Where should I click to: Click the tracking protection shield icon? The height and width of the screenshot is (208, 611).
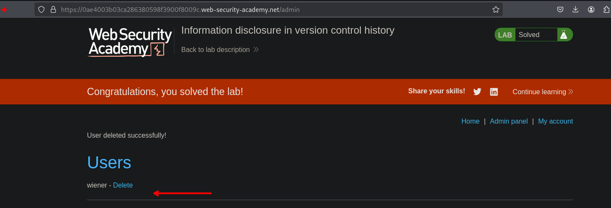[x=41, y=9]
